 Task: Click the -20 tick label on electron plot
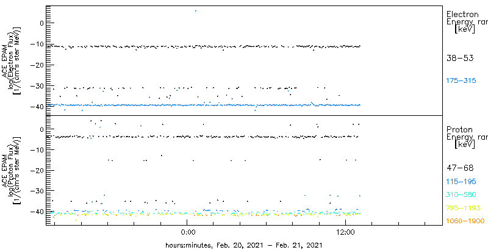tap(38, 65)
